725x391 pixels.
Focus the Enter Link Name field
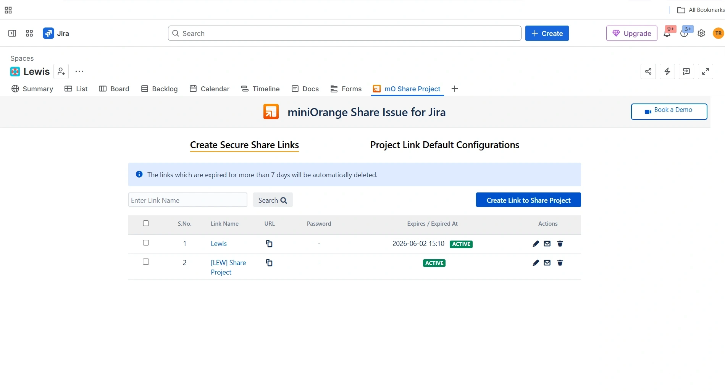click(x=188, y=200)
